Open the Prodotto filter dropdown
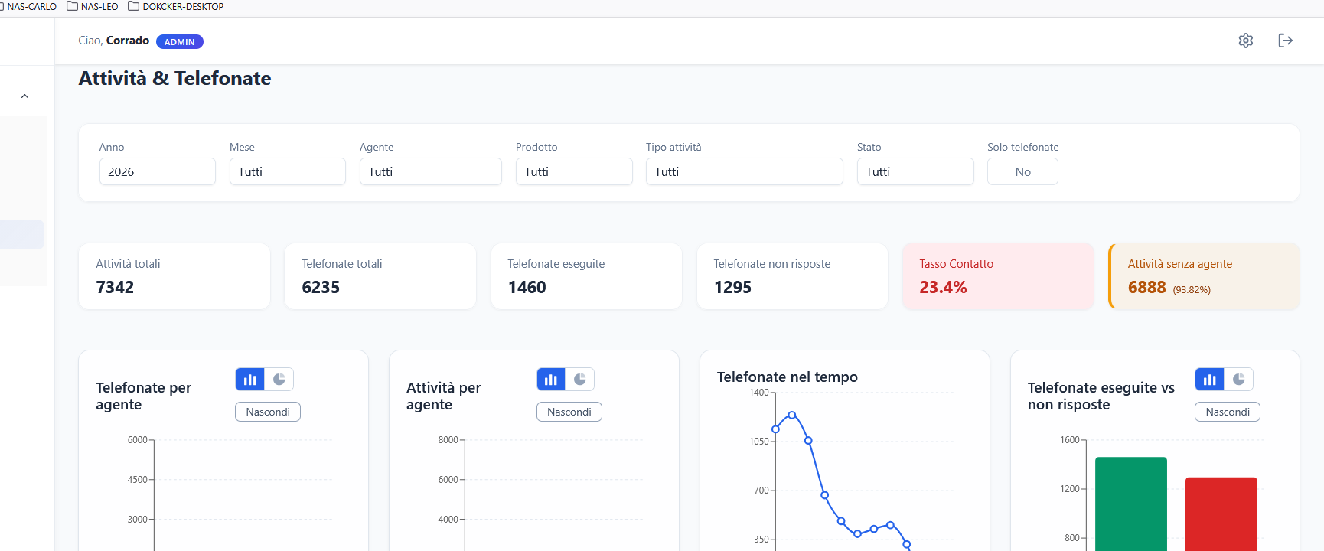 (x=574, y=171)
